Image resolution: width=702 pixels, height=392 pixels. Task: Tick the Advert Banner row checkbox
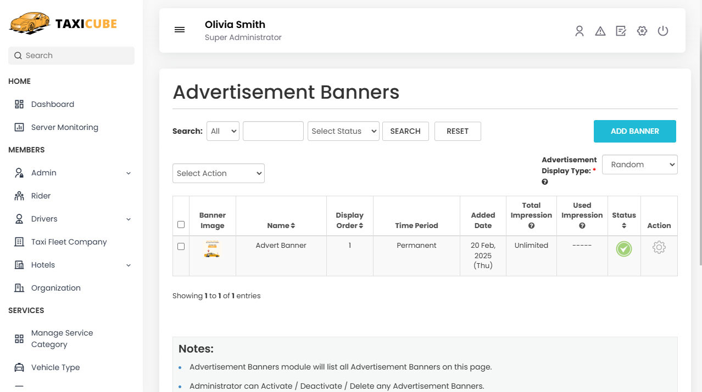click(181, 247)
